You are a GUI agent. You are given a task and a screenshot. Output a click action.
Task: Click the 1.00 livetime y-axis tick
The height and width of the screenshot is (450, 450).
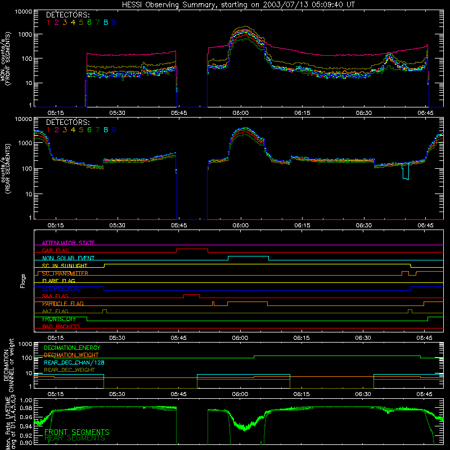[x=26, y=400]
